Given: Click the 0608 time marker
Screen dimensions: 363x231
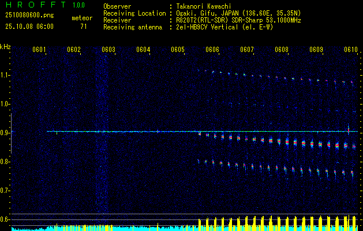Looking at the screenshot, I should (x=282, y=50).
